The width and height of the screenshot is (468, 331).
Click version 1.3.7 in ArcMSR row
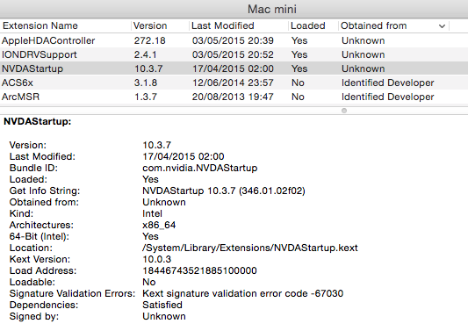(x=146, y=97)
